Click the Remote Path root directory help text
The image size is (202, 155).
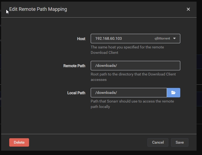(x=133, y=77)
